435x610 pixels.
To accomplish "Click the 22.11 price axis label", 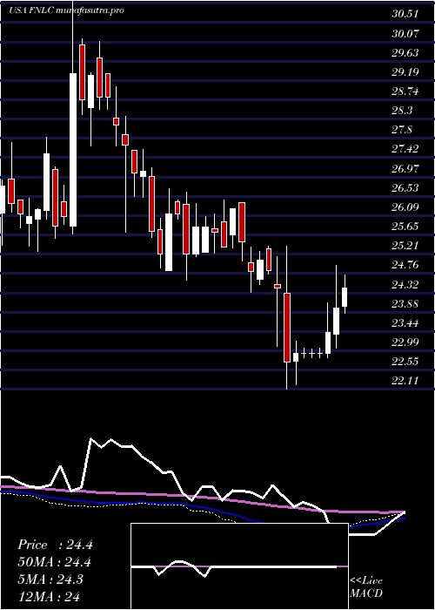I will (405, 381).
